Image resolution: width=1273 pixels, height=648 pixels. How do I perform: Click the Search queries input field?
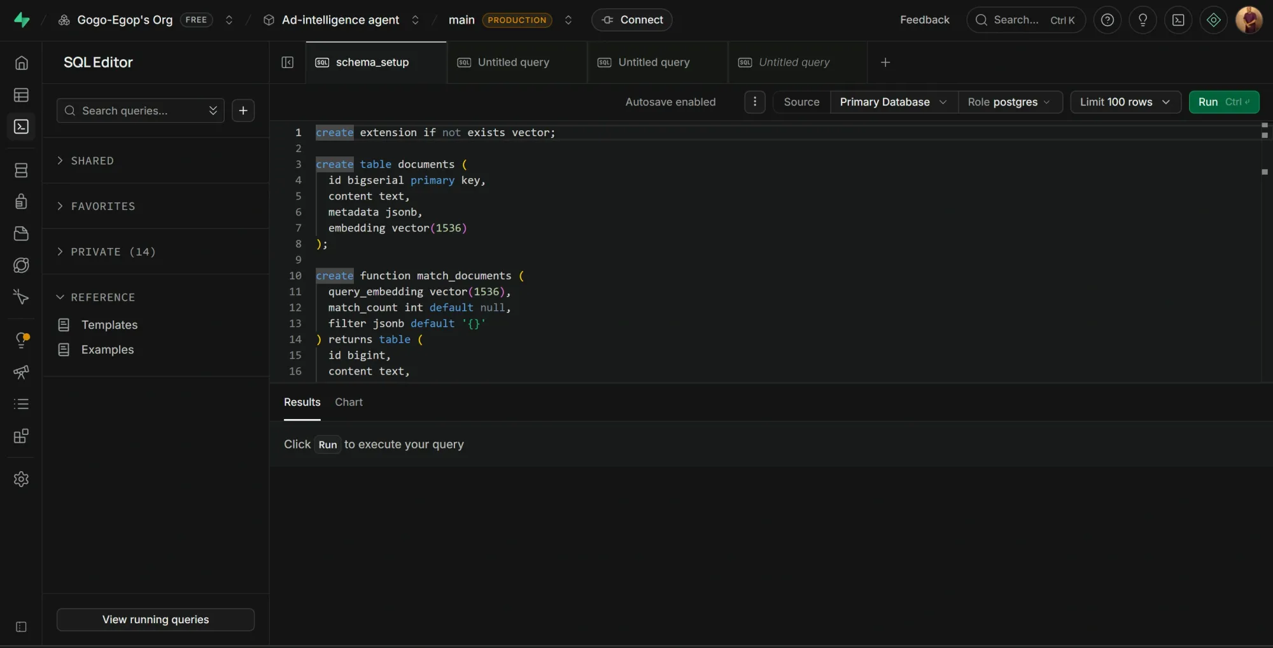tap(140, 111)
